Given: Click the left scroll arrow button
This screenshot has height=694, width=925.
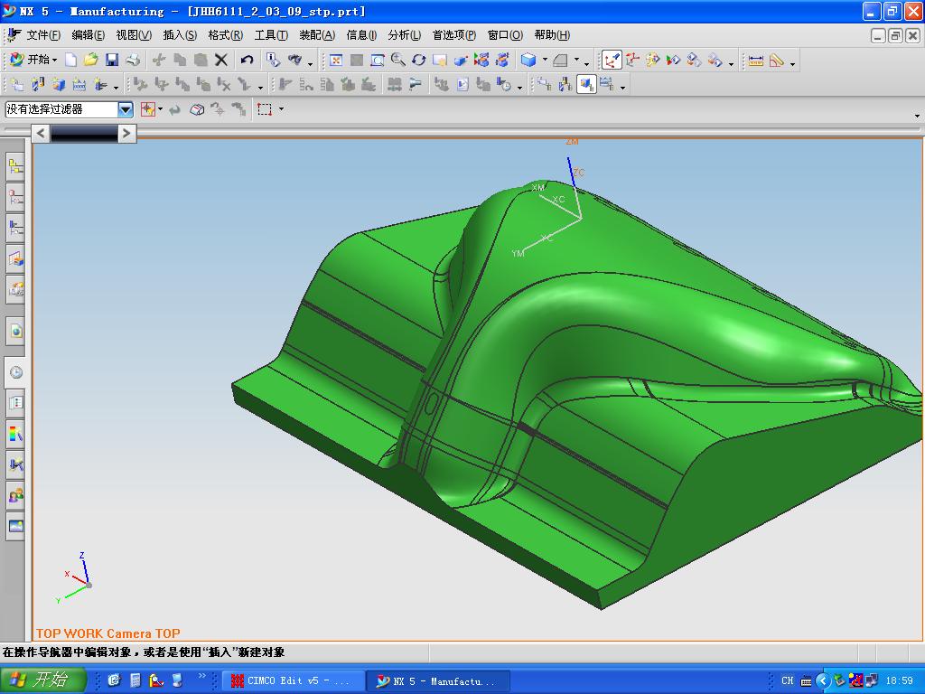Looking at the screenshot, I should 40,134.
